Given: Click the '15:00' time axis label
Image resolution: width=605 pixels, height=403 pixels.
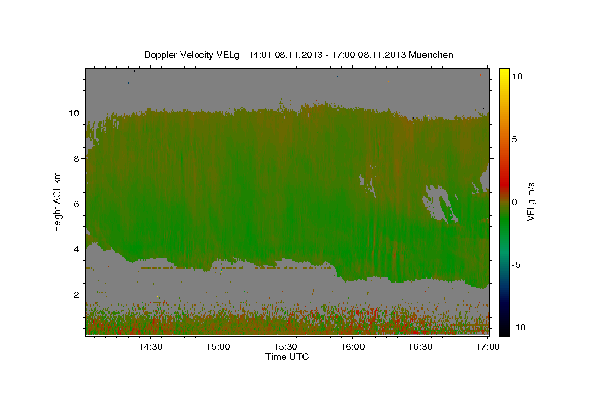Looking at the screenshot, I should tap(218, 347).
